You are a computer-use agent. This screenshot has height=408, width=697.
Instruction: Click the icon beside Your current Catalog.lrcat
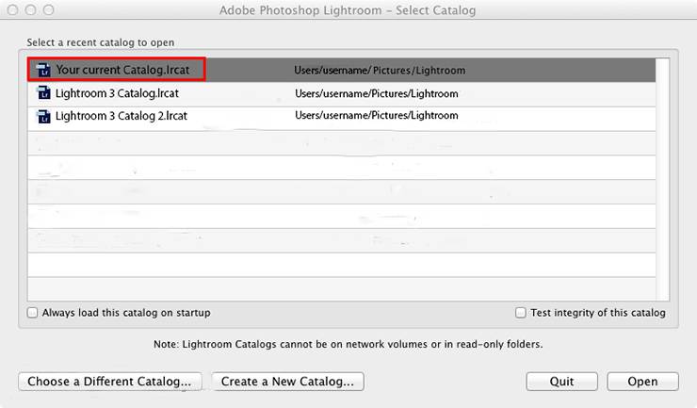click(x=43, y=70)
